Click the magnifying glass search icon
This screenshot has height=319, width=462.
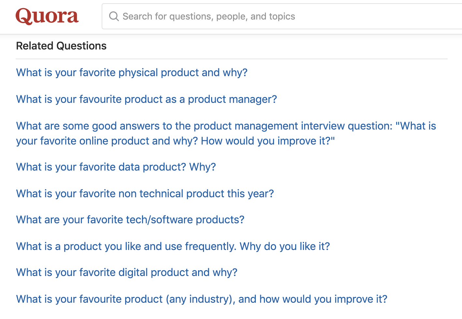[x=114, y=16]
